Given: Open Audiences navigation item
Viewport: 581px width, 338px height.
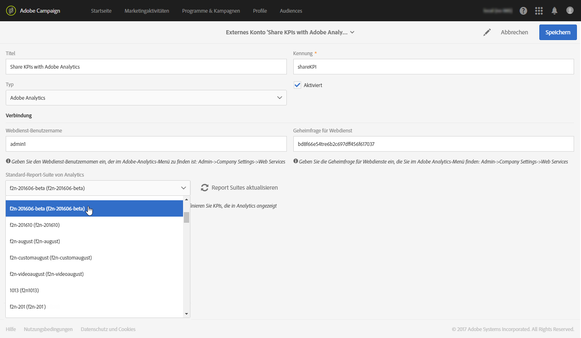Looking at the screenshot, I should [291, 11].
